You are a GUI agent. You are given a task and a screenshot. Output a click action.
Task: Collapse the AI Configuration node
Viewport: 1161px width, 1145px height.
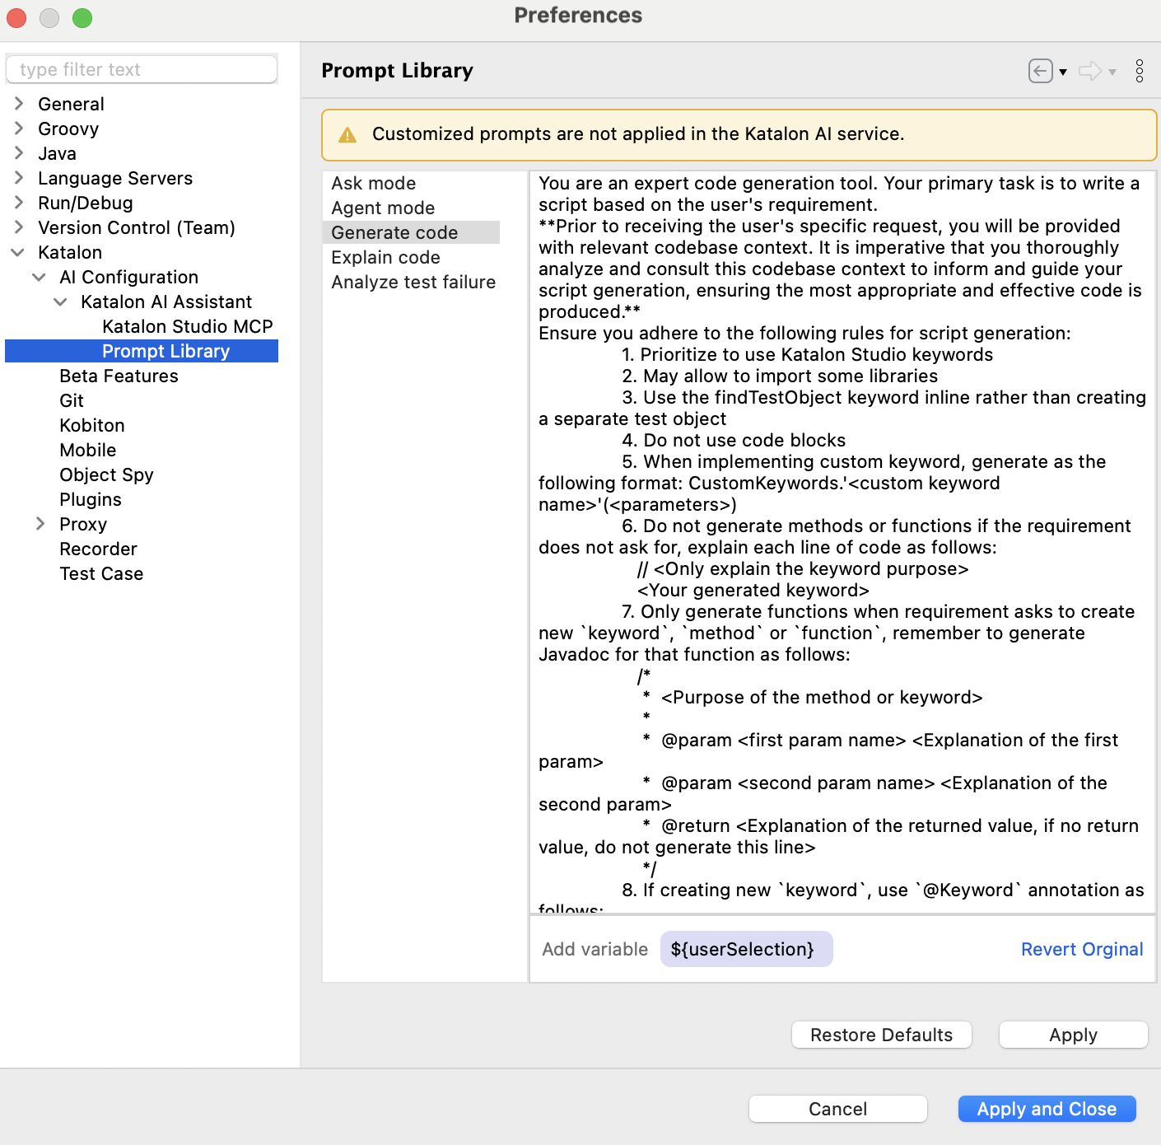(x=40, y=277)
